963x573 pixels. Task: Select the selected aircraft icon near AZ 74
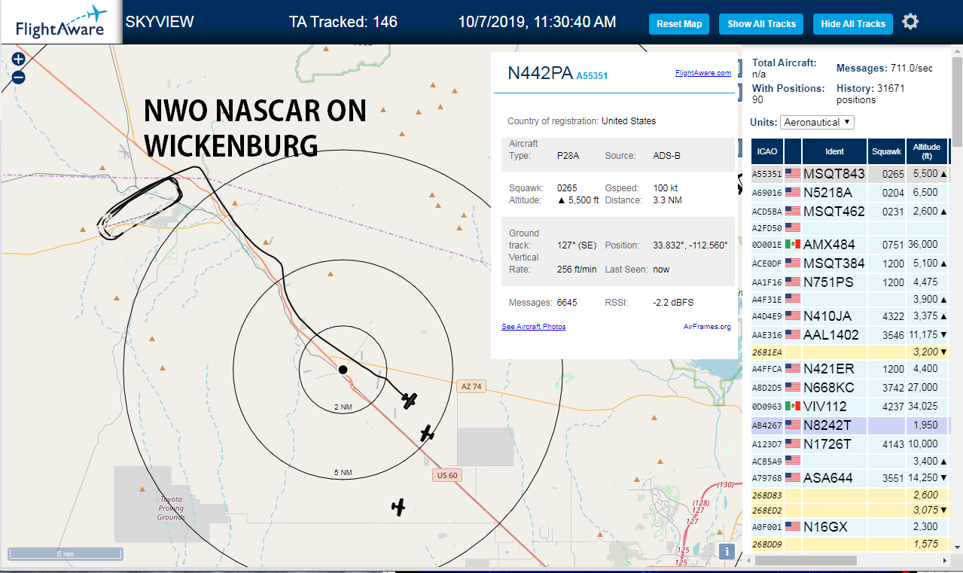410,400
